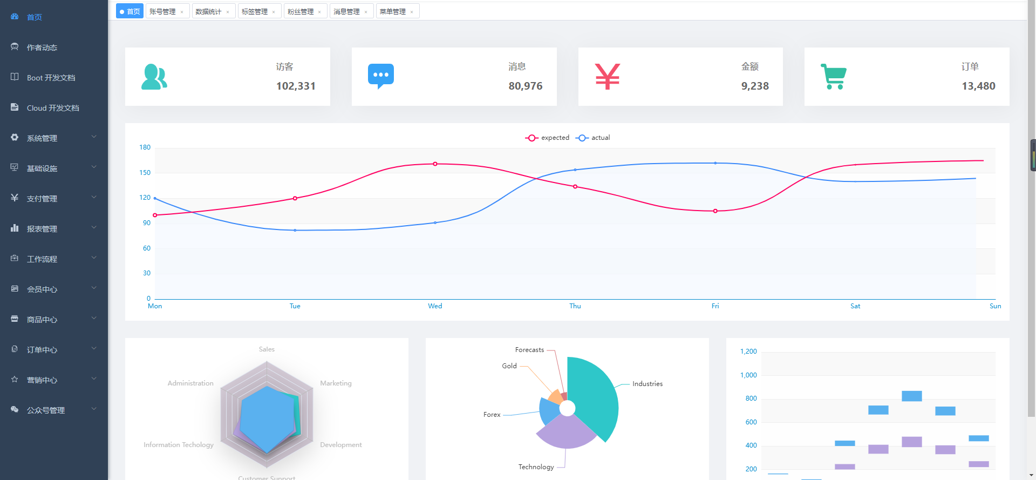
Task: Click the 支付管理 yen icon in sidebar
Action: pyautogui.click(x=15, y=198)
